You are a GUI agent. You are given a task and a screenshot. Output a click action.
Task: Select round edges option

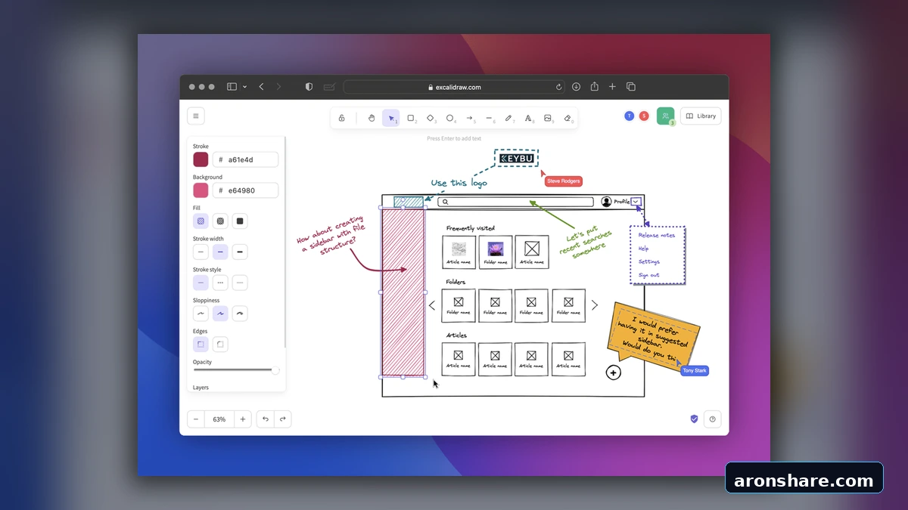click(220, 345)
